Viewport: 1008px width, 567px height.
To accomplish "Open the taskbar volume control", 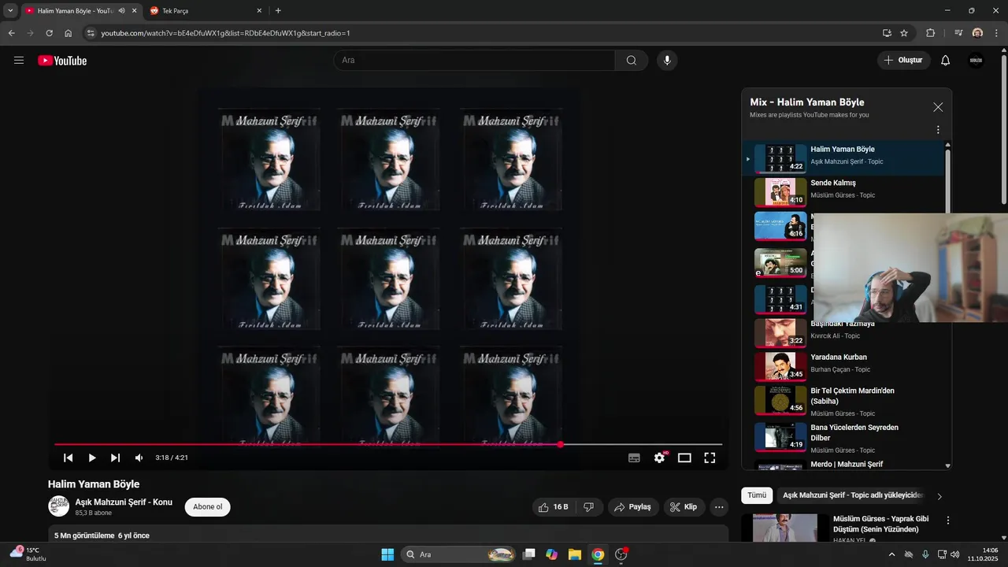I will click(955, 554).
